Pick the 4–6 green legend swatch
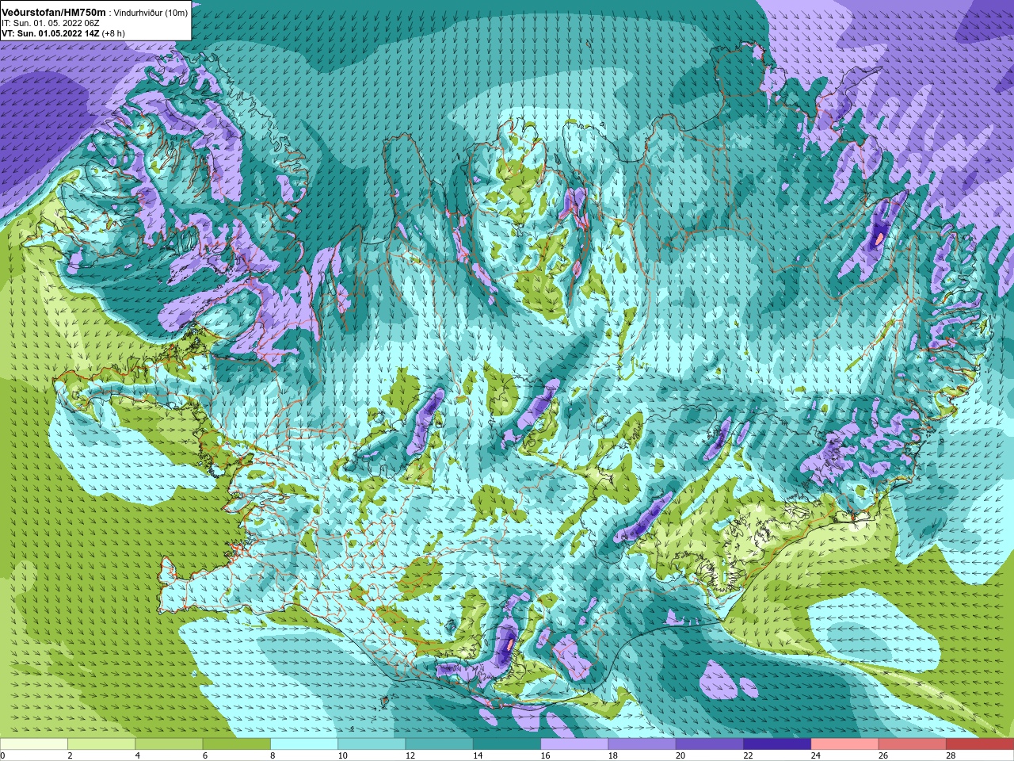Viewport: 1014px width, 761px height. point(169,744)
